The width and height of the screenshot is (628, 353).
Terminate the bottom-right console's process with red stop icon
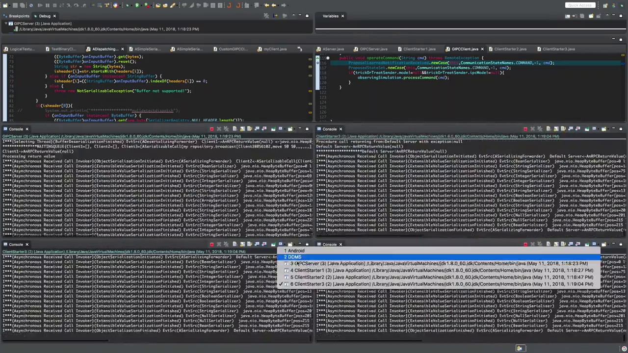click(525, 244)
